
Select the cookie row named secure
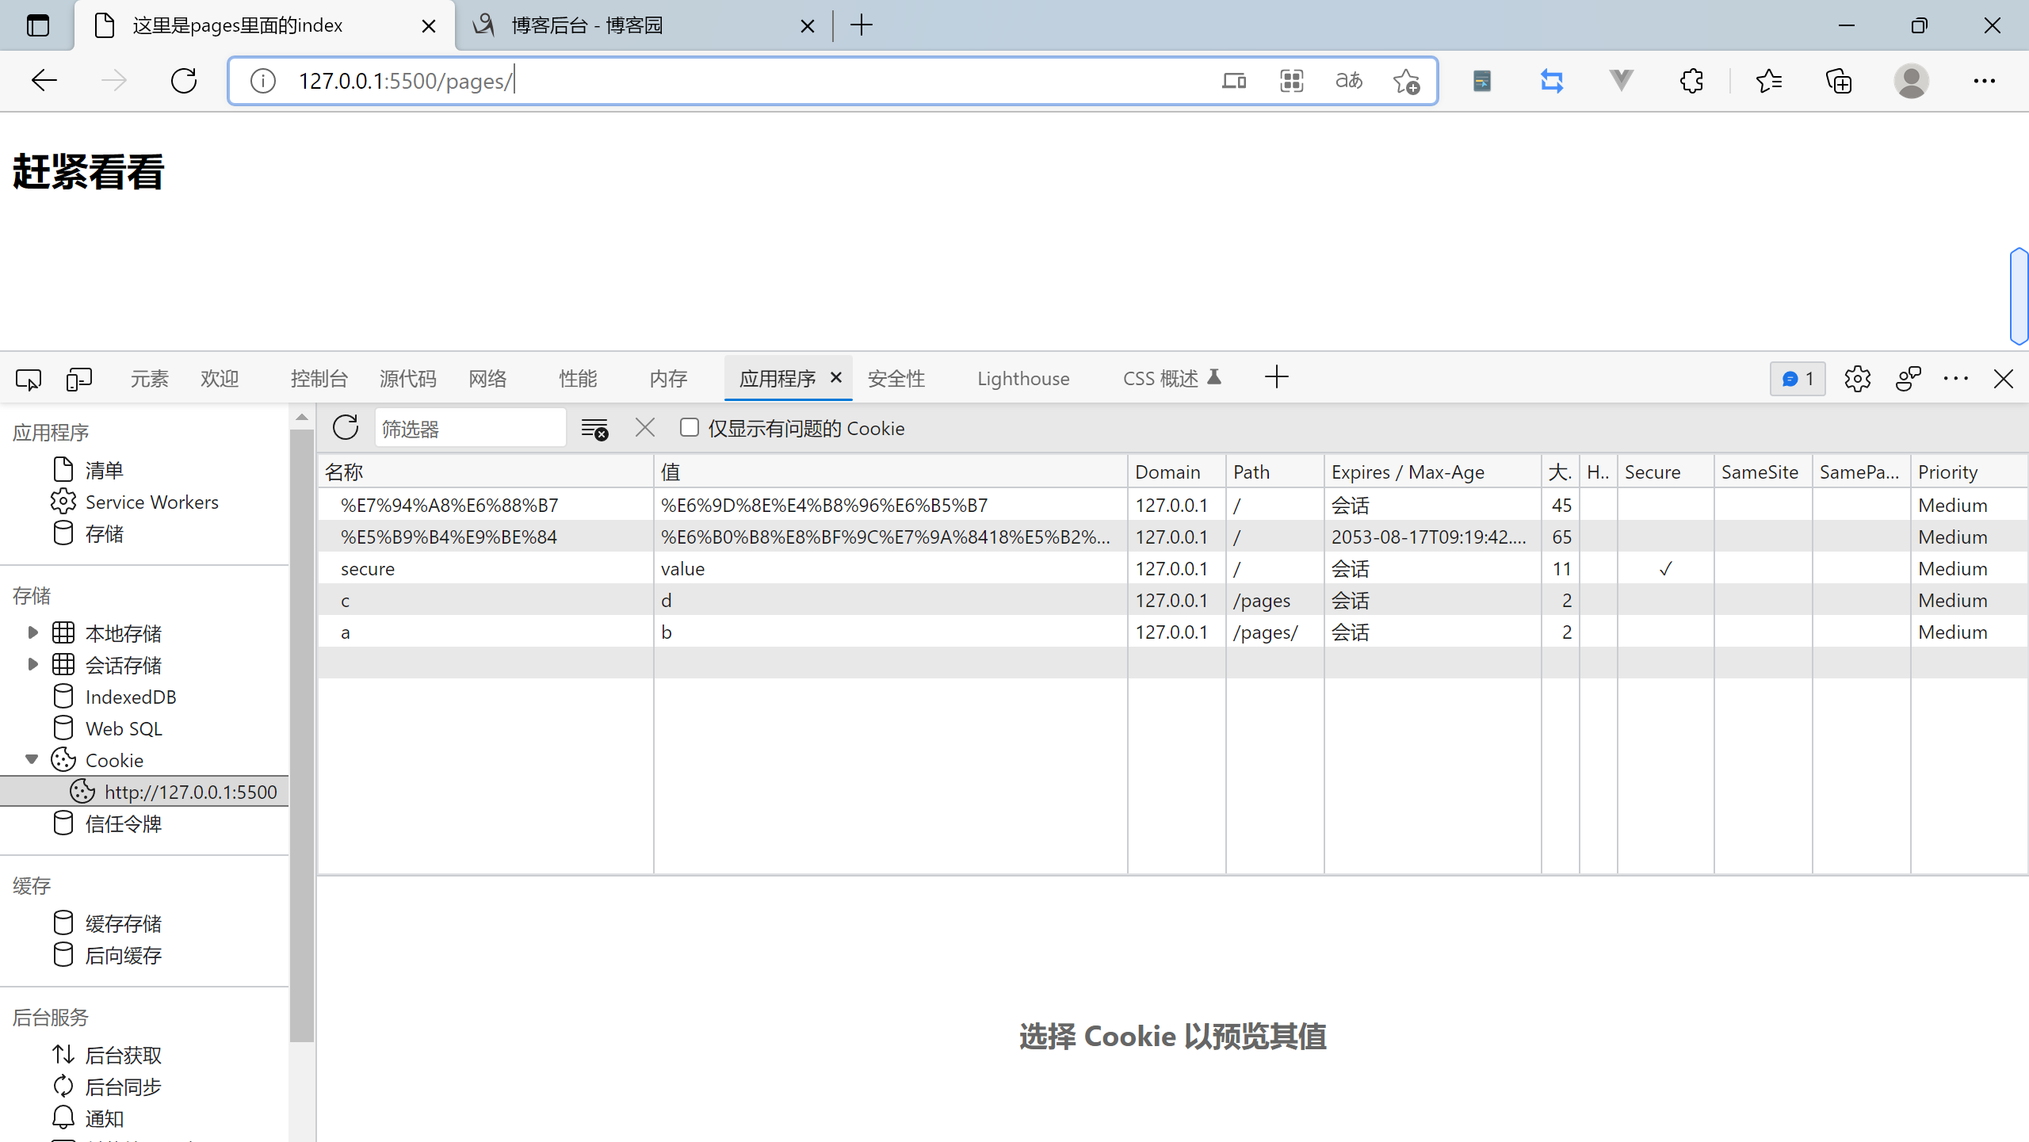tap(1173, 568)
